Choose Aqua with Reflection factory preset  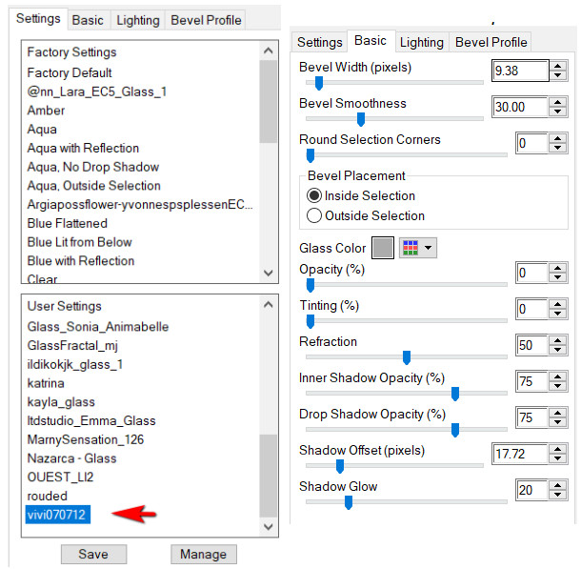pyautogui.click(x=84, y=149)
